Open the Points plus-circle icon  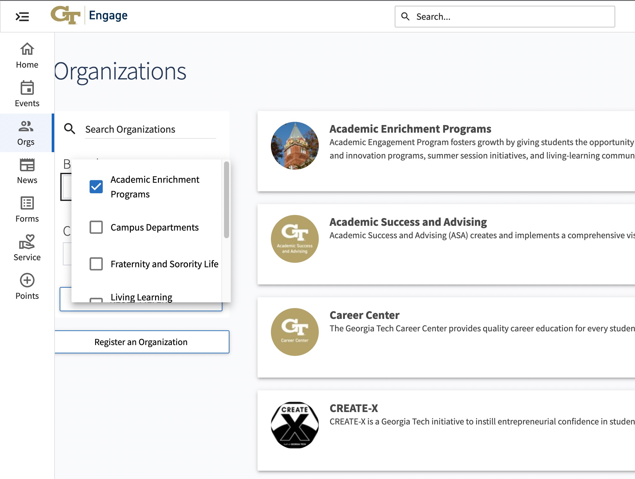[x=27, y=280]
